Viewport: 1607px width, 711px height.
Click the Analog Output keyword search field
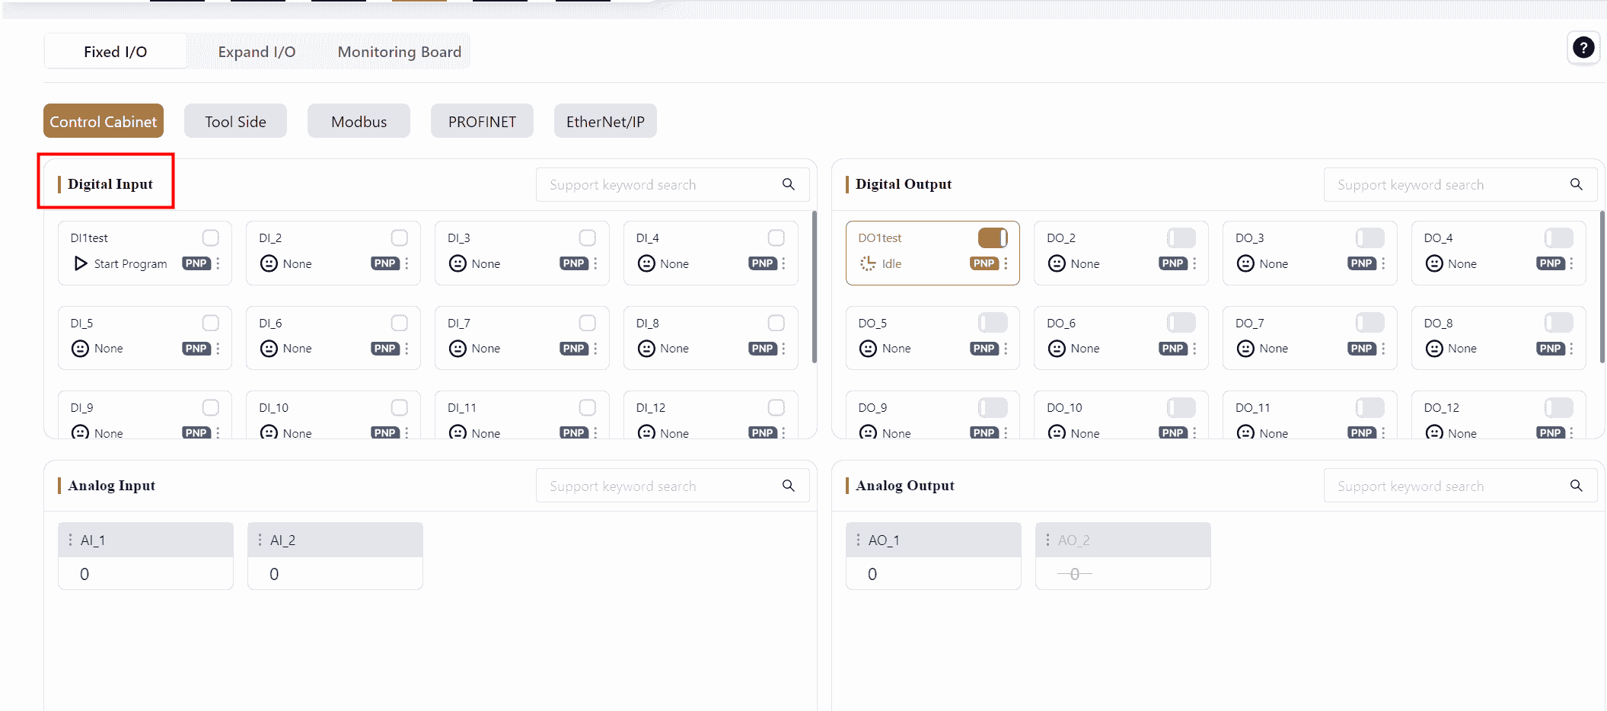coord(1446,486)
